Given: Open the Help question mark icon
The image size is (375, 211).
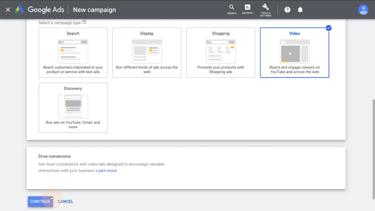Looking at the screenshot, I should coord(287,10).
